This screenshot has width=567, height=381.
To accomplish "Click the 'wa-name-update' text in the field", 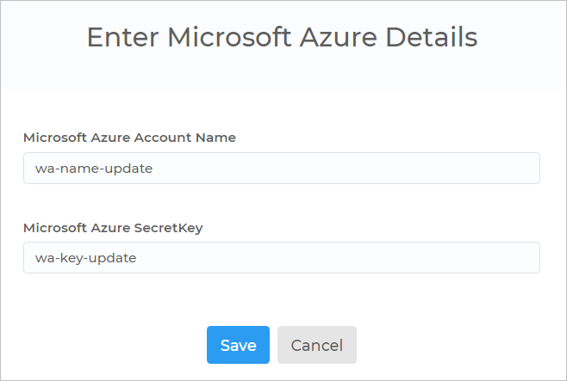I will tap(94, 169).
